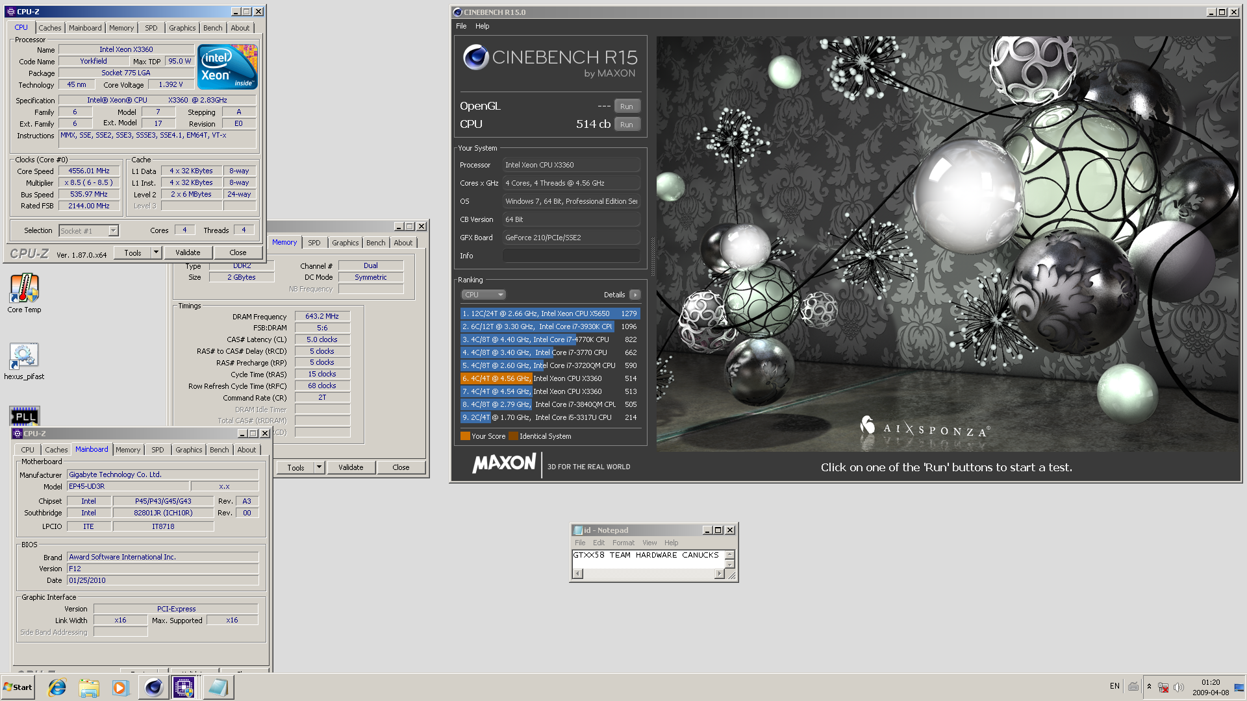
Task: Click the Show Desktop button
Action: click(1239, 687)
